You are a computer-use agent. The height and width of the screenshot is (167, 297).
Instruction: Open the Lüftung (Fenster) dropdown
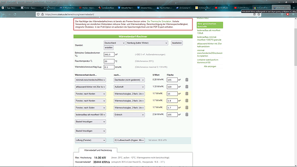pos(90,140)
